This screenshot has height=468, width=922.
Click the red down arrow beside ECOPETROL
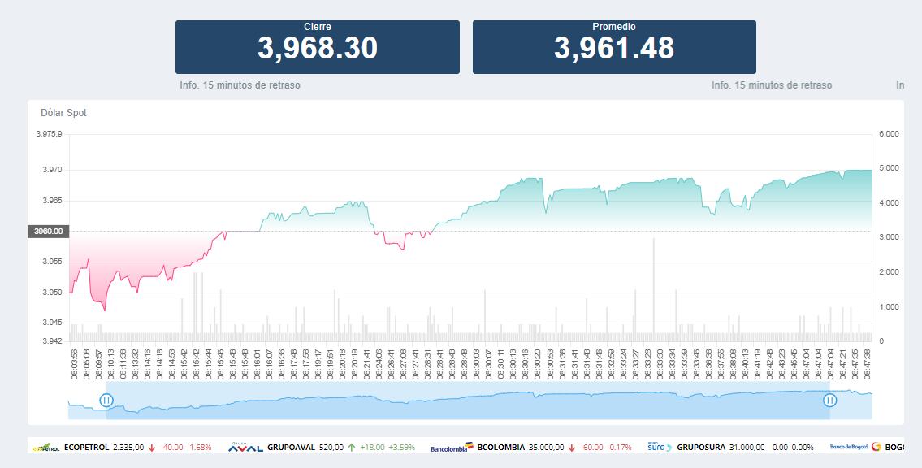pyautogui.click(x=151, y=447)
